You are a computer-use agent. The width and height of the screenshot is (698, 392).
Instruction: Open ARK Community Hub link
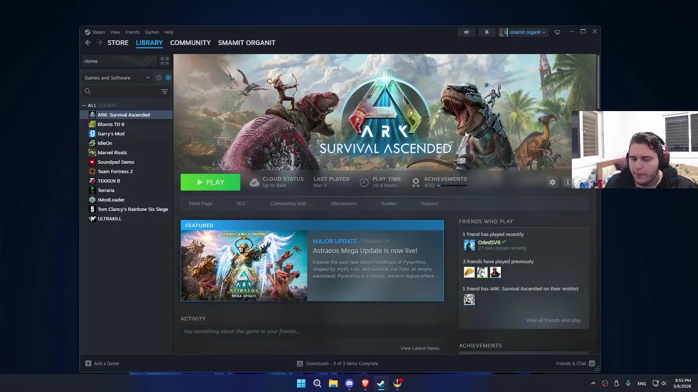click(x=288, y=204)
